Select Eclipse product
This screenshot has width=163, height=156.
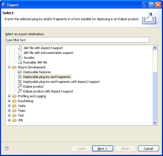[x=33, y=87]
